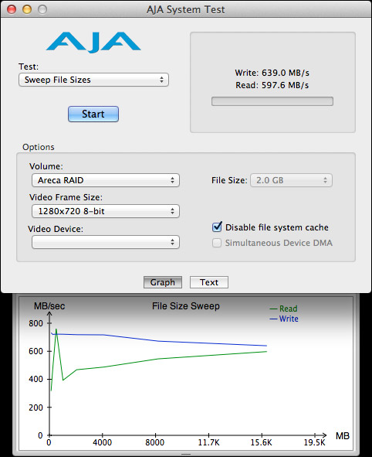Click the Read: 597.6 MB/s result text
Screen dimensions: 372x457
272,85
